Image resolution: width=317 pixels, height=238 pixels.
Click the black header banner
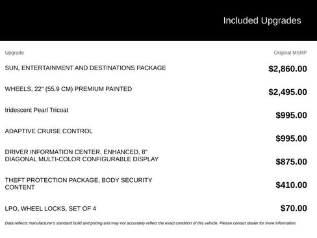click(158, 20)
